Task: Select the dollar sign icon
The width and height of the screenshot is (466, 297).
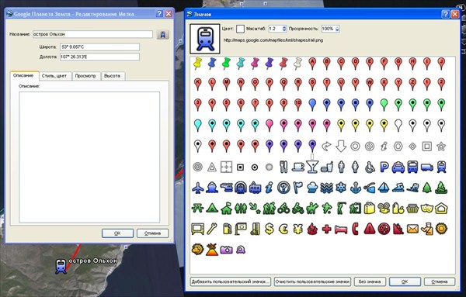Action: pyautogui.click(x=270, y=229)
